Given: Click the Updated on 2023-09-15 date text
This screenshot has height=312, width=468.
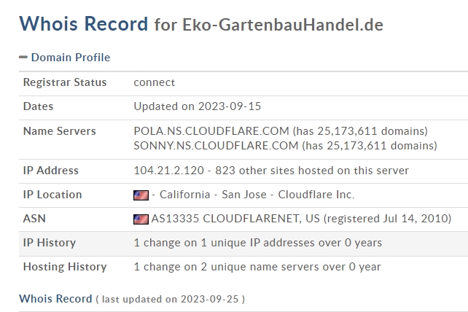Looking at the screenshot, I should point(198,106).
